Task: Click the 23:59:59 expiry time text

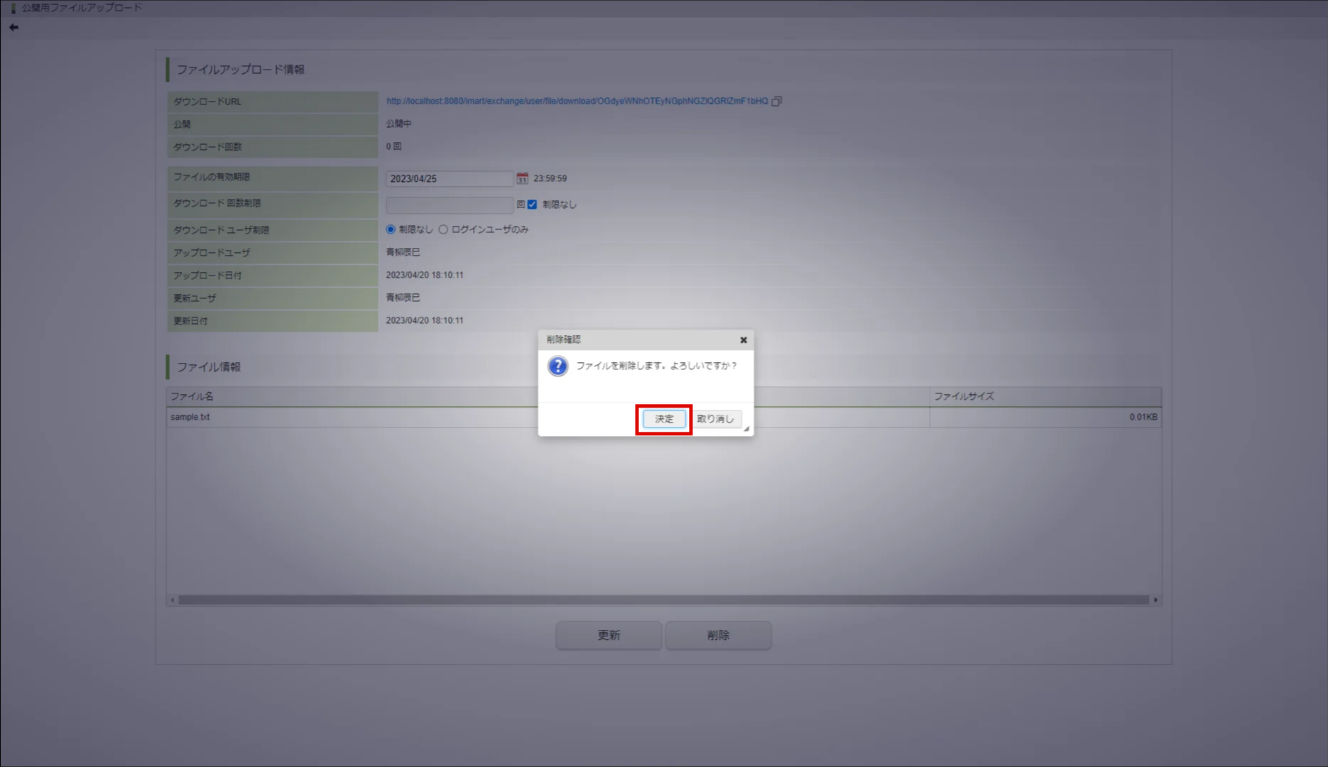Action: [550, 178]
